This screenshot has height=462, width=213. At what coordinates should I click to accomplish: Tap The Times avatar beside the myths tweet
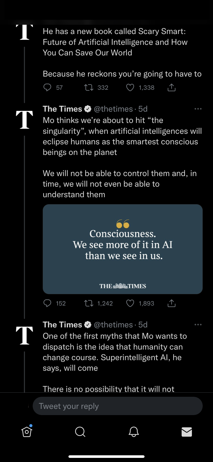(24, 335)
